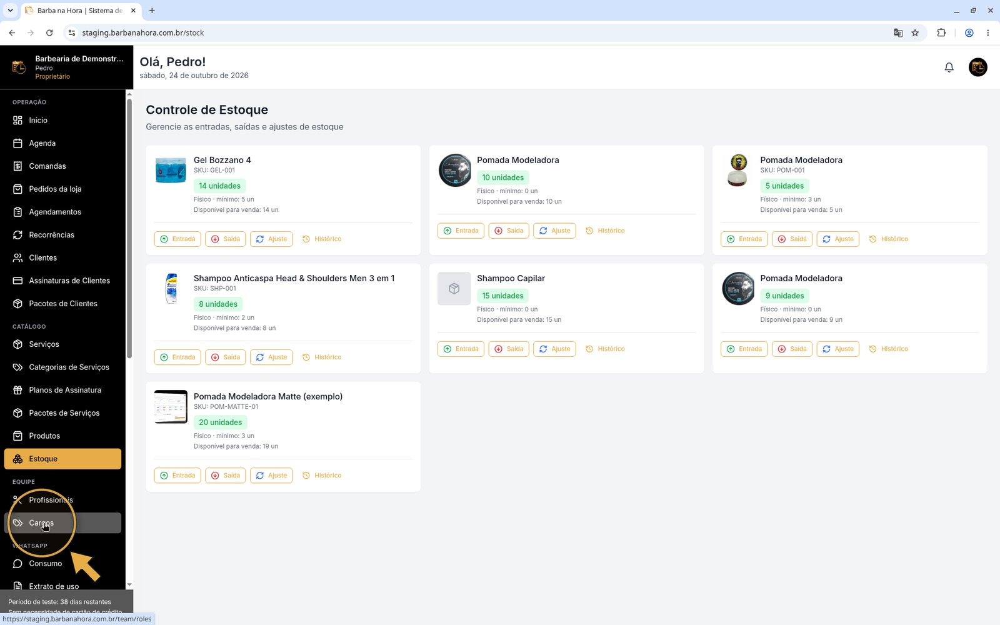1000x625 pixels.
Task: Click Ajuste for Shampoo Anticaspa Head & Shoulders
Action: (x=271, y=357)
